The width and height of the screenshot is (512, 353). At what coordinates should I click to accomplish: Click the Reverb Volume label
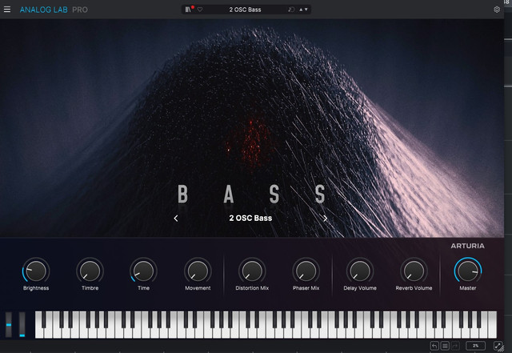414,288
